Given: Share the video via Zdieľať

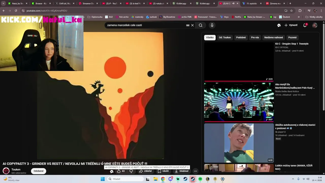Looking at the screenshot, I should tap(145, 171).
